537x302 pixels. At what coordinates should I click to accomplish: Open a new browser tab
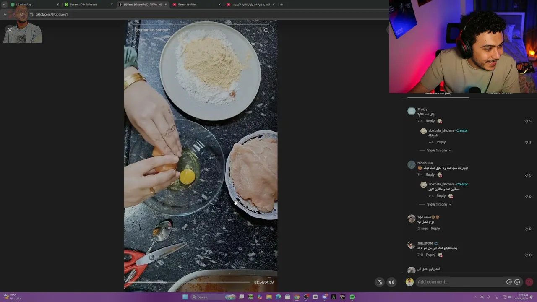point(282,5)
